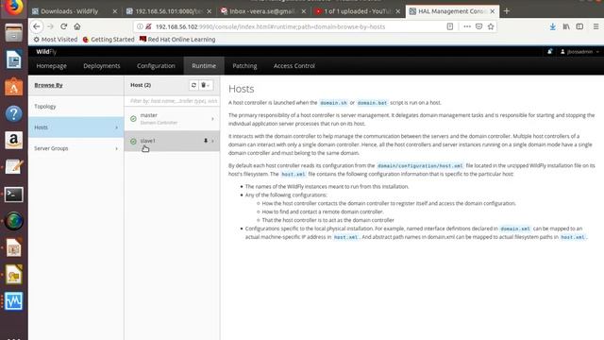Image resolution: width=604 pixels, height=340 pixels.
Task: Select Hosts in Browse By
Action: coord(75,127)
